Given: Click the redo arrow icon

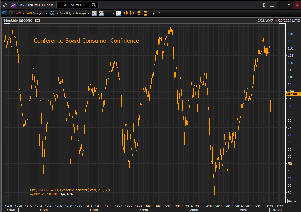Looking at the screenshot, I should click(x=11, y=13).
